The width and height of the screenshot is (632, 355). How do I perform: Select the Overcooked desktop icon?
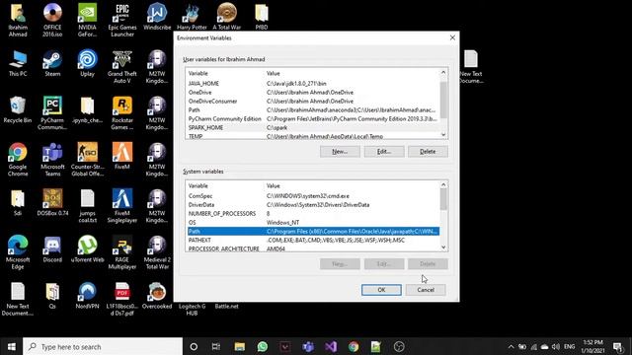[x=157, y=296]
